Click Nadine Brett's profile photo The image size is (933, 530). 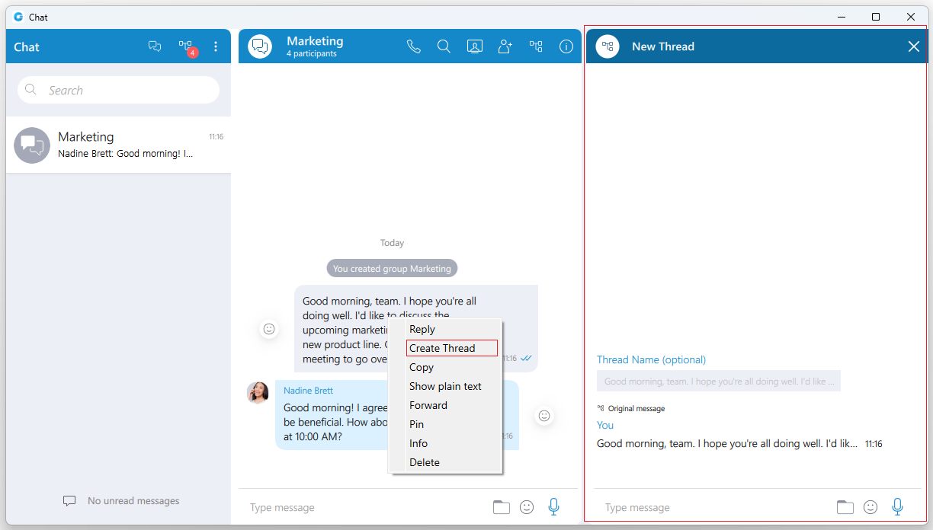258,392
